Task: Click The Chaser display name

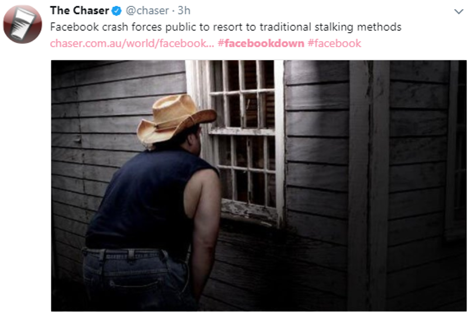Action: (79, 11)
